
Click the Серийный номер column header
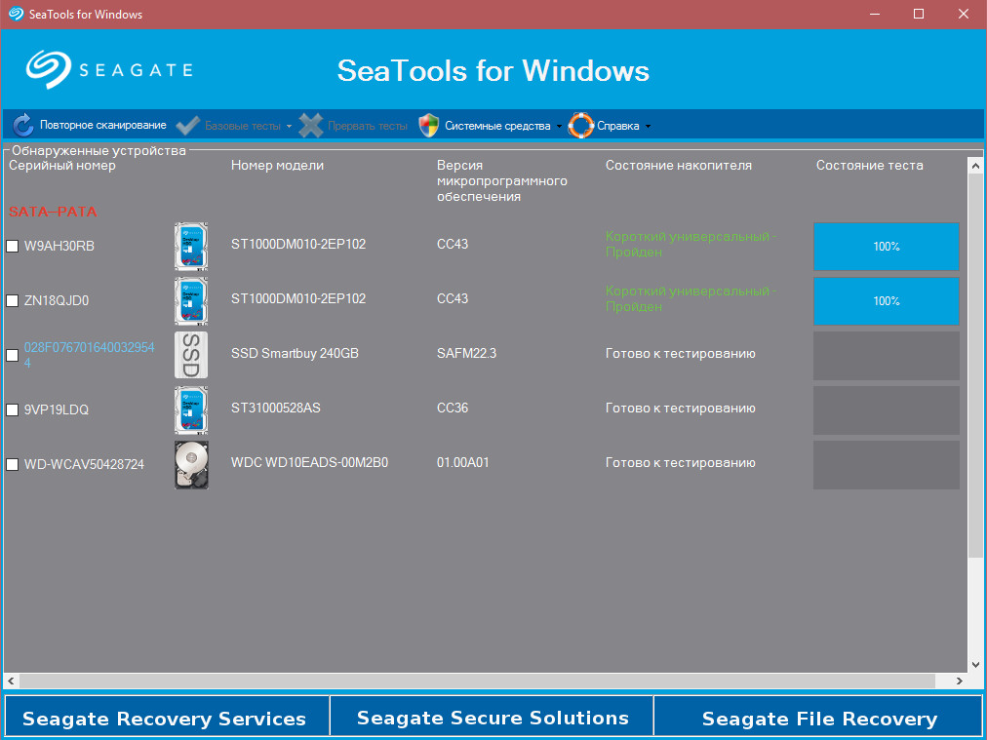(62, 166)
